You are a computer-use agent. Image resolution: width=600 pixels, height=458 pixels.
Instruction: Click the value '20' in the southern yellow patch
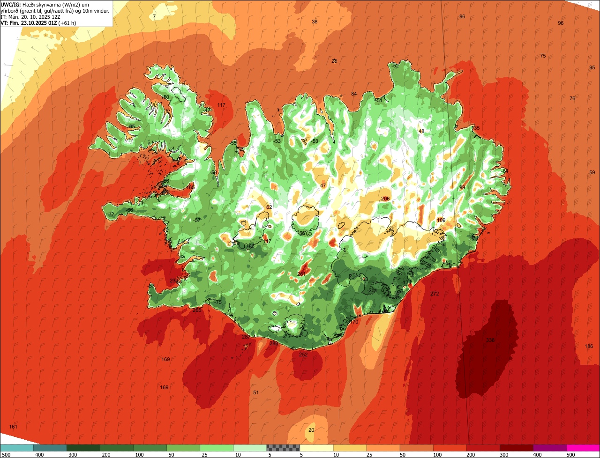click(x=311, y=430)
